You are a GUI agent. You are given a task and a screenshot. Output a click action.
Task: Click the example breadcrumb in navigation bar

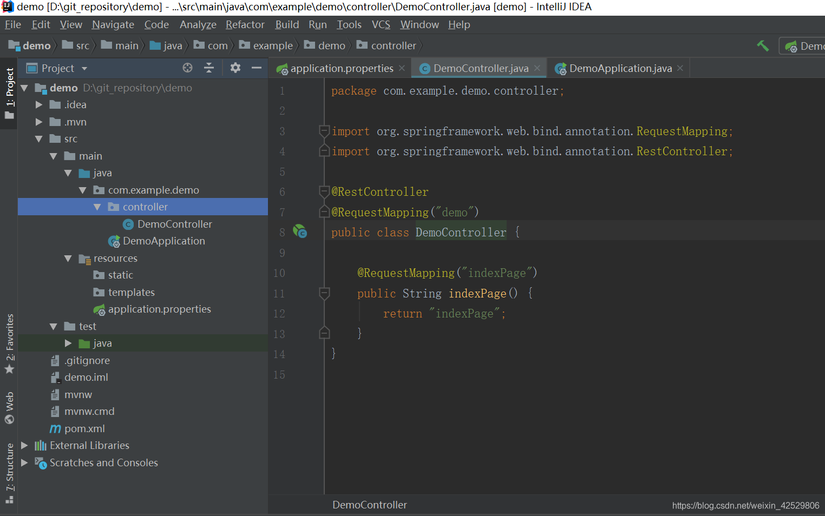click(266, 46)
